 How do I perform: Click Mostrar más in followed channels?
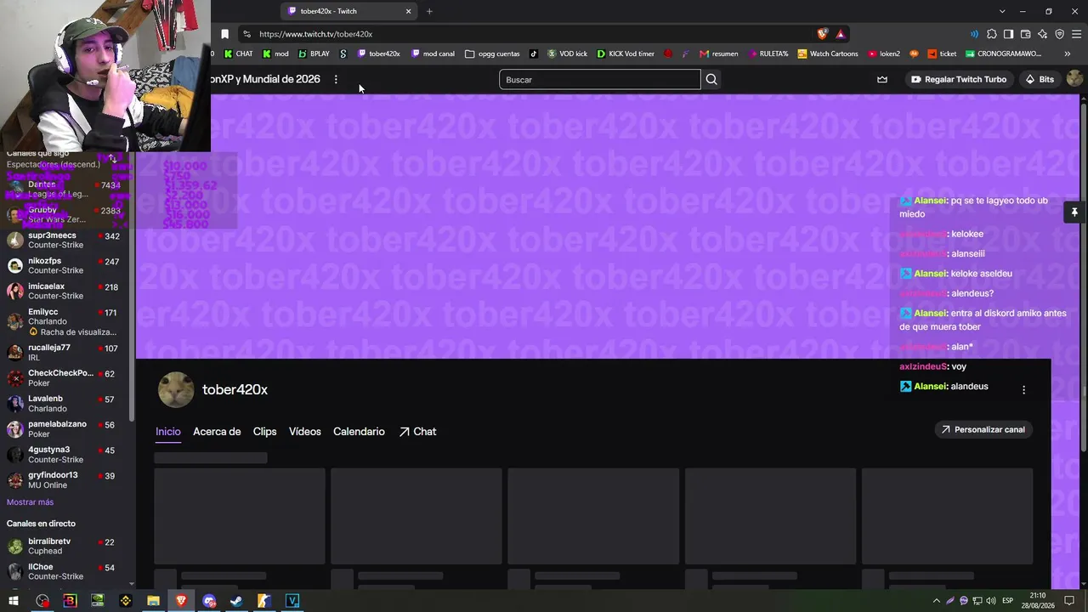[x=30, y=502]
